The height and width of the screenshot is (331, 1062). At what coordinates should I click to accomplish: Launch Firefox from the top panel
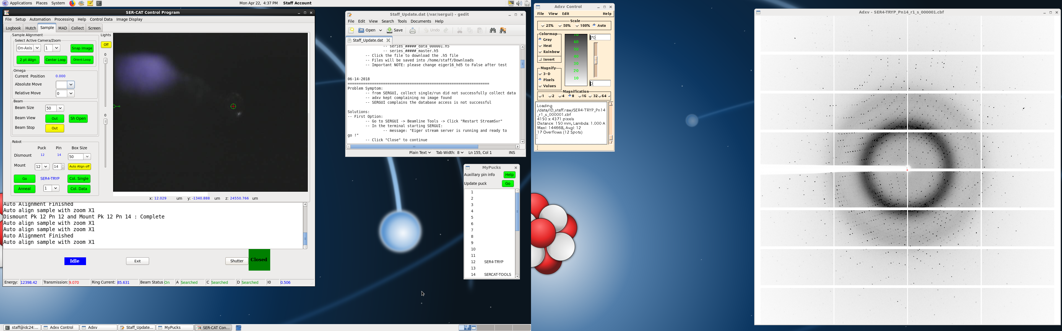click(x=72, y=3)
